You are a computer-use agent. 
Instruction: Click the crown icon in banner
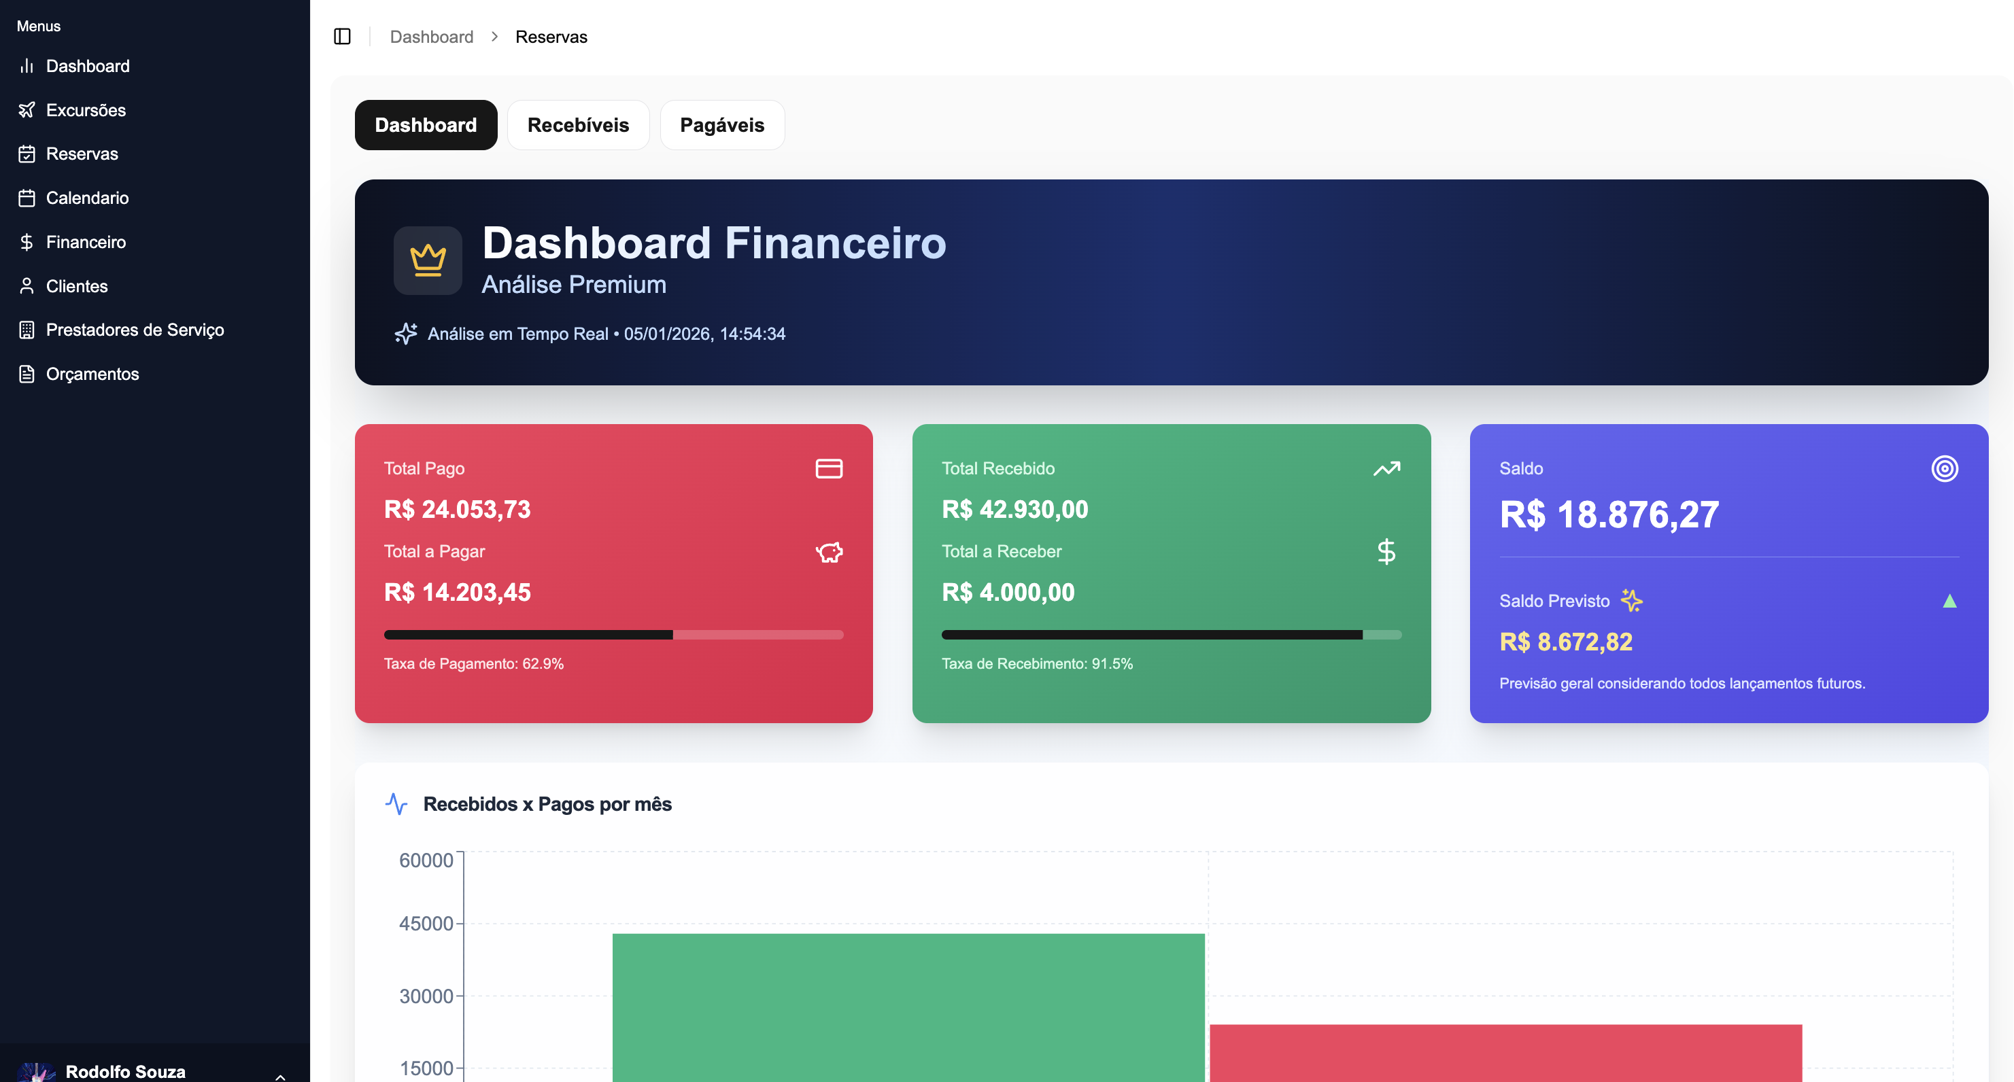point(428,260)
